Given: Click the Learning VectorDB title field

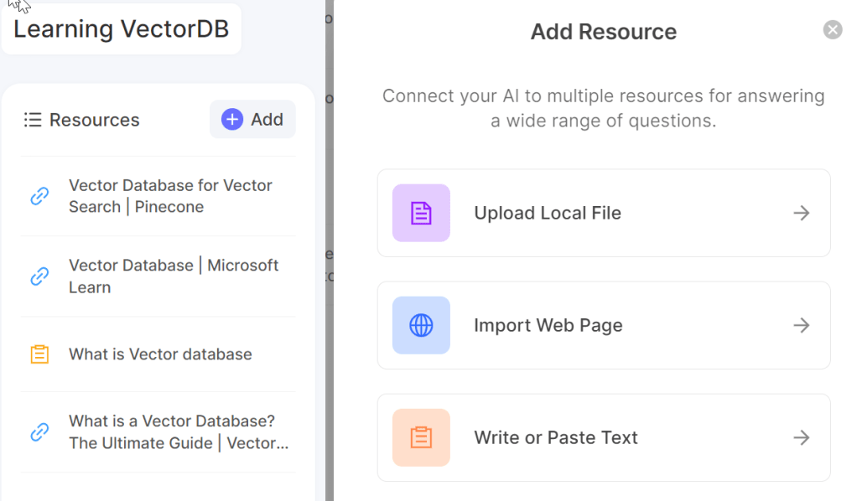Looking at the screenshot, I should tap(122, 29).
